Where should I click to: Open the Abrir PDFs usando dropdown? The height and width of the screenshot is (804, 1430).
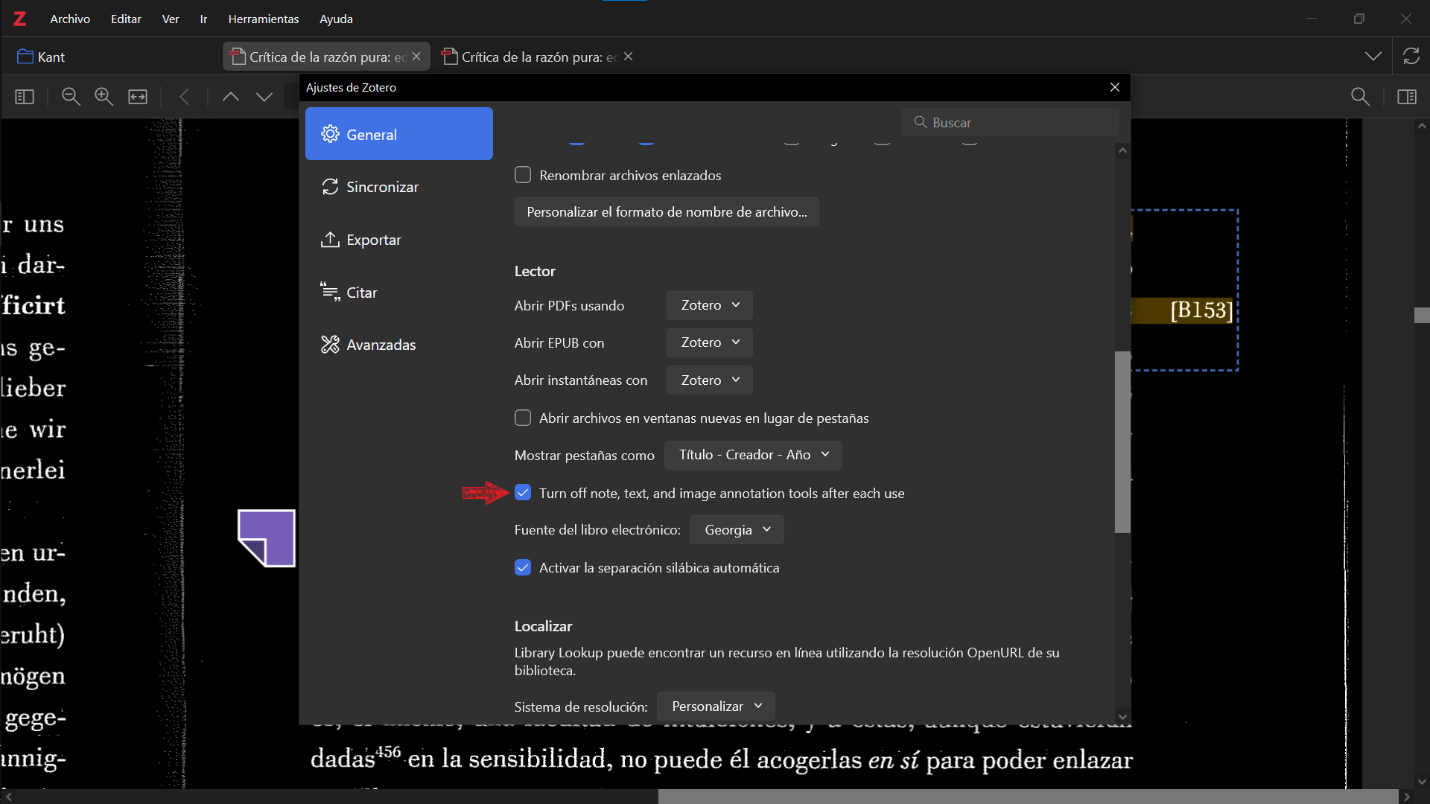(709, 305)
